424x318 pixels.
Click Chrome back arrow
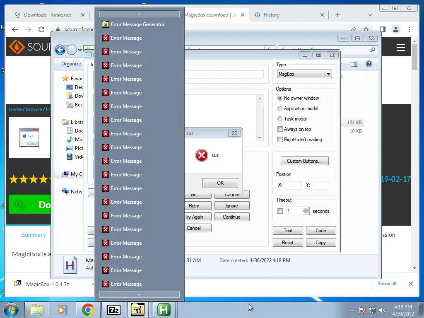(15, 29)
